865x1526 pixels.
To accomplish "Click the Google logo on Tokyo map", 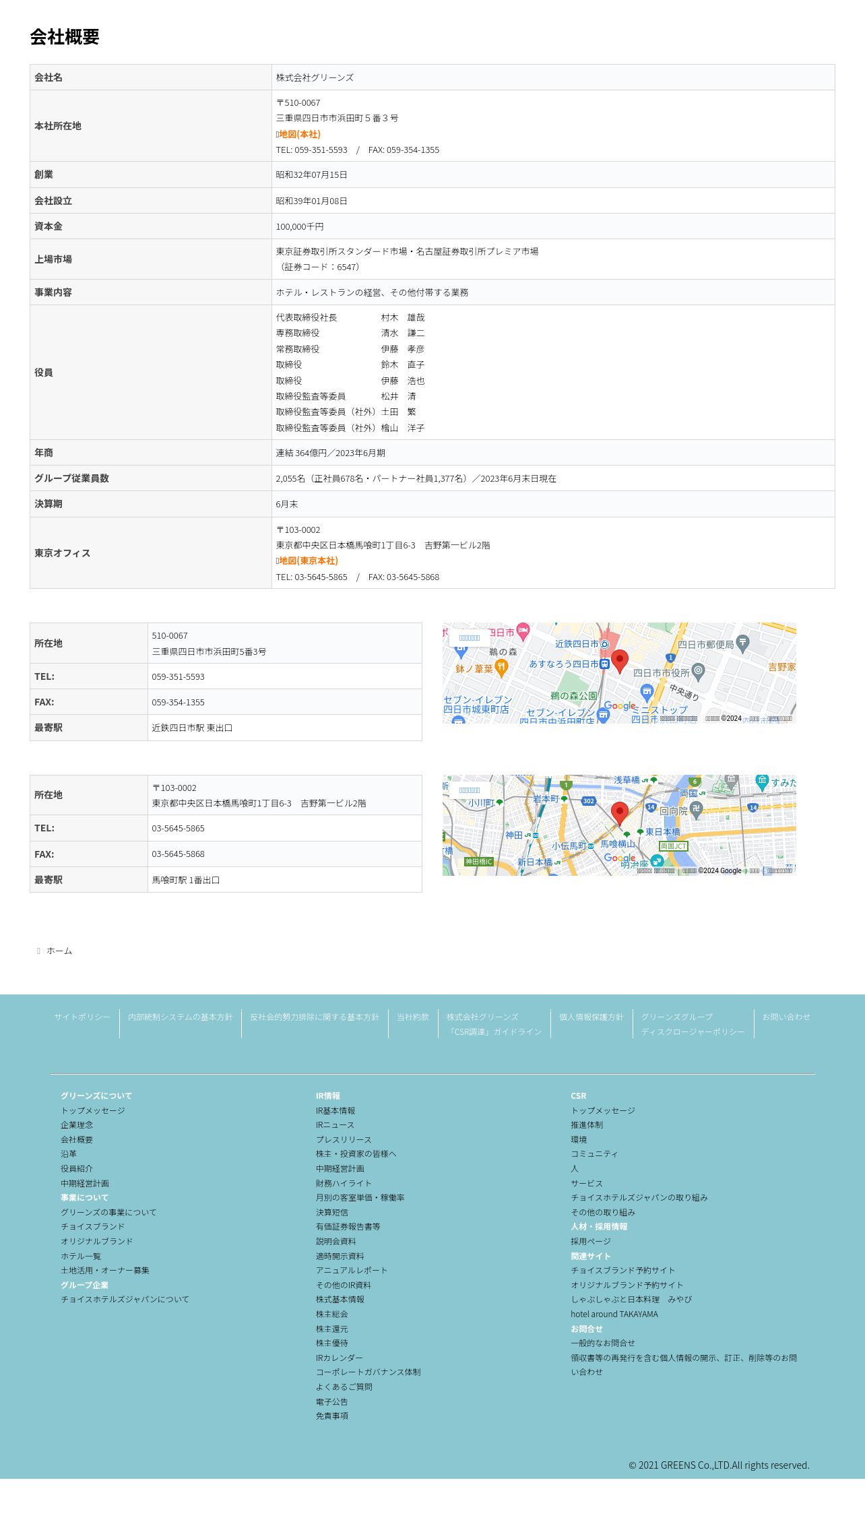I will coord(620,858).
